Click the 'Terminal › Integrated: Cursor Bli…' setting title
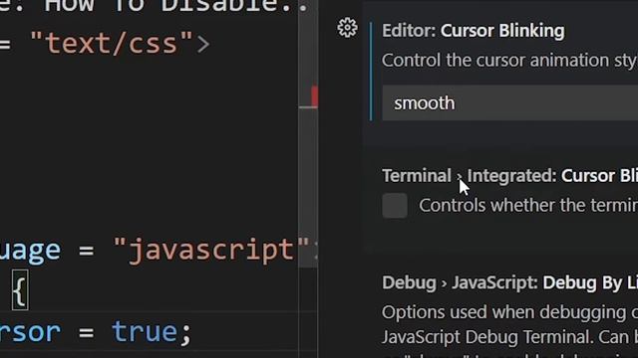 (509, 176)
